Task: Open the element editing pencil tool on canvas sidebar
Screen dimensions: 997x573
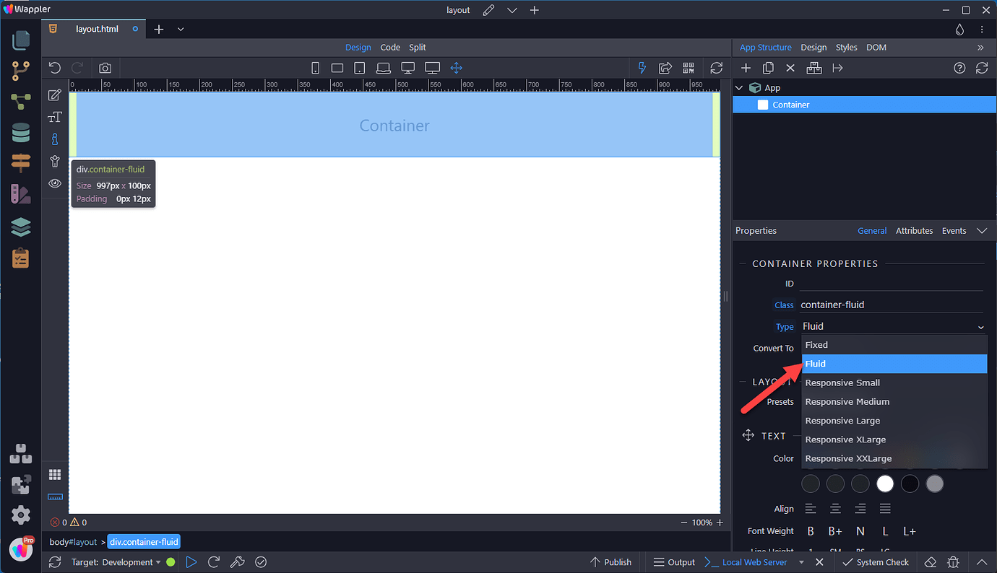Action: 54,94
